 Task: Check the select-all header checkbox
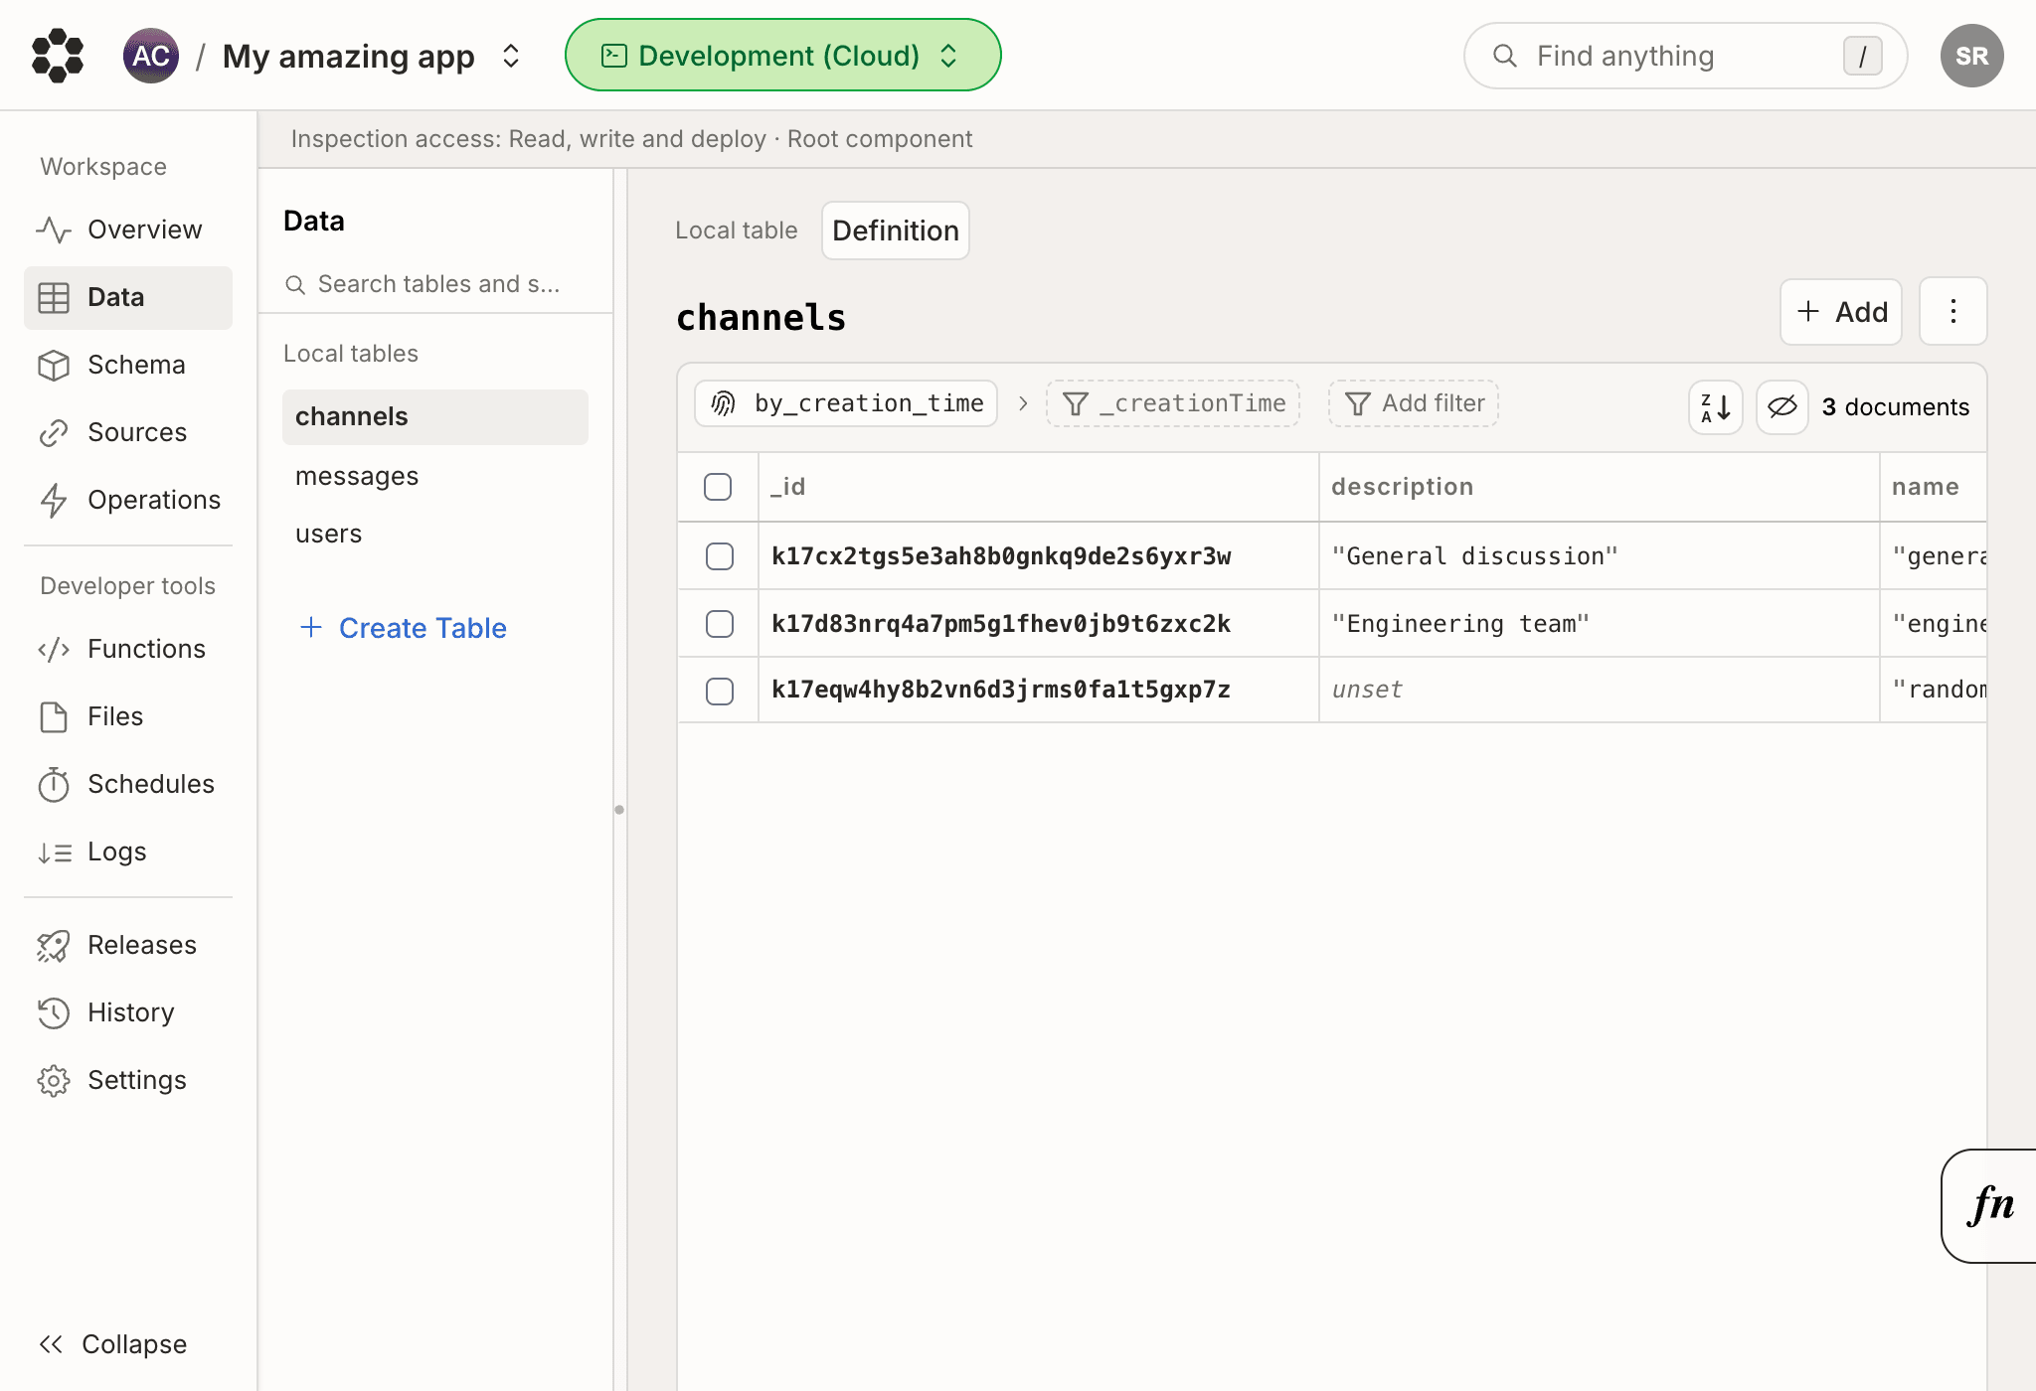click(718, 487)
